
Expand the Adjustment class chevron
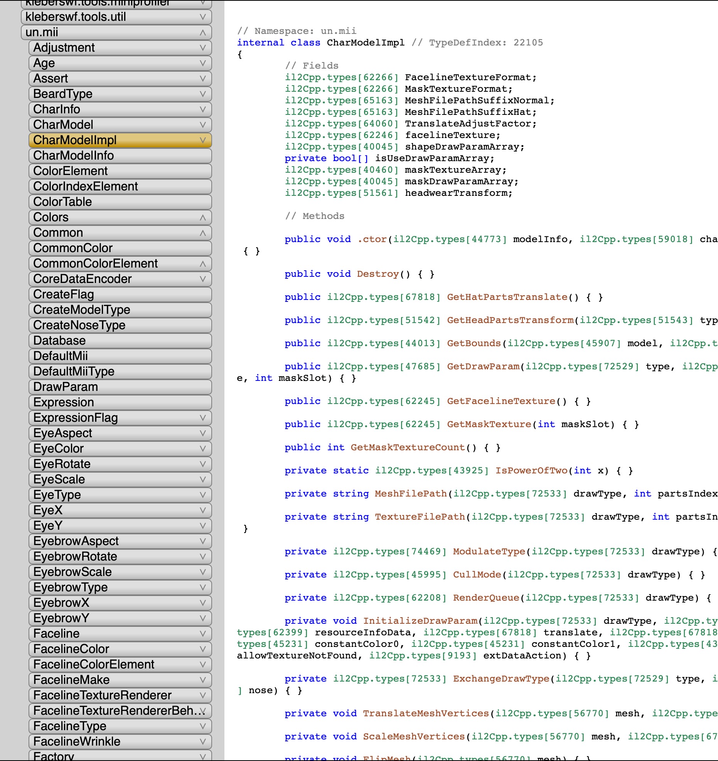coord(202,48)
